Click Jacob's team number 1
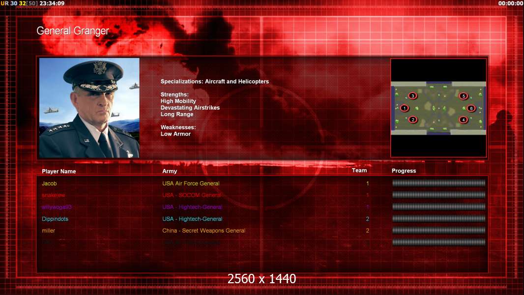524x295 pixels. click(x=367, y=183)
